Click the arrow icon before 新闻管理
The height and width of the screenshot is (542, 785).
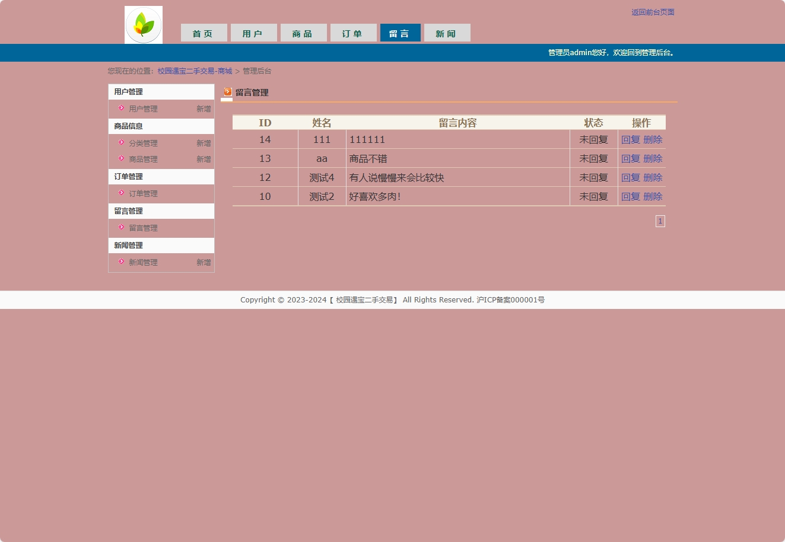[121, 262]
